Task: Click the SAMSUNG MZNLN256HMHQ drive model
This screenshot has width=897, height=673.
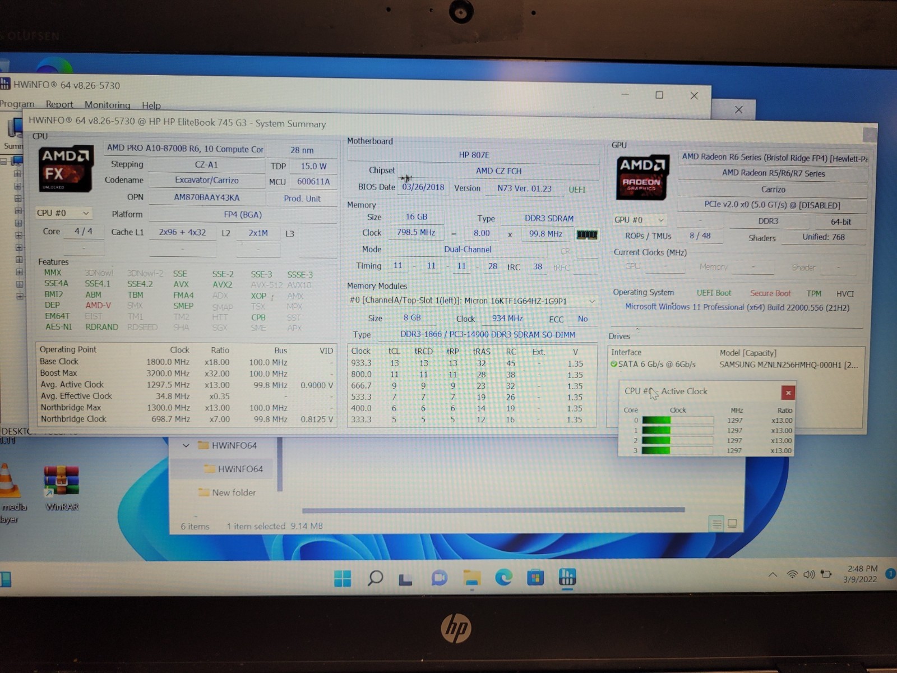Action: [788, 365]
